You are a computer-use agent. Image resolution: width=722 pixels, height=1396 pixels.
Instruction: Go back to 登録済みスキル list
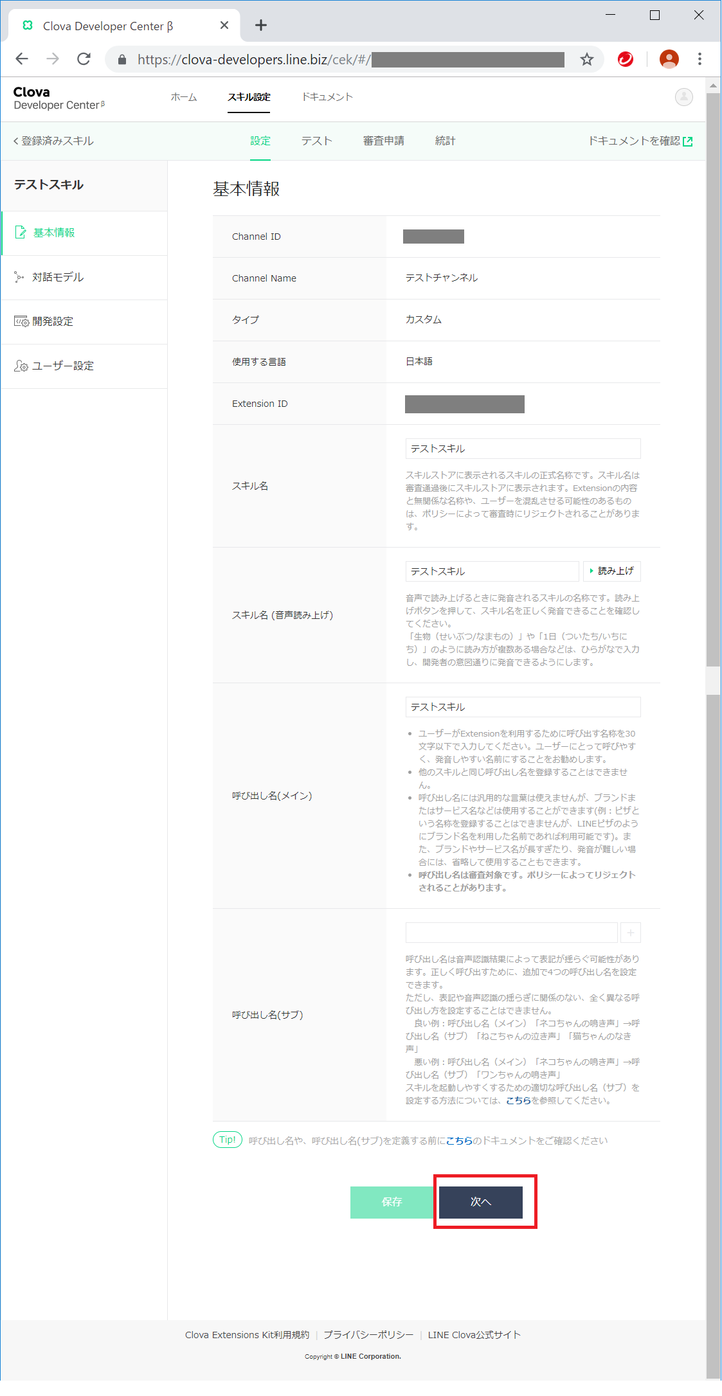tap(54, 141)
